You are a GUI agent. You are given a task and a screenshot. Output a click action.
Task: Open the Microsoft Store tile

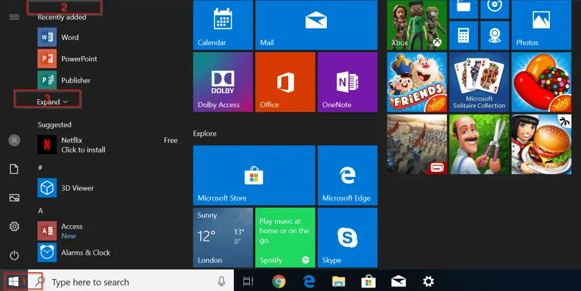(254, 175)
